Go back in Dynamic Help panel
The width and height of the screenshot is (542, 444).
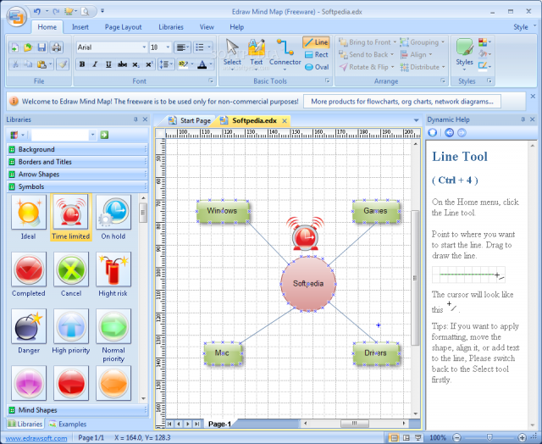pyautogui.click(x=449, y=132)
